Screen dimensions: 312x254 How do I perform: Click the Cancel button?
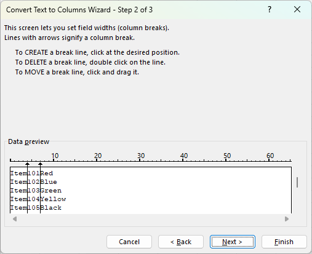[129, 242]
